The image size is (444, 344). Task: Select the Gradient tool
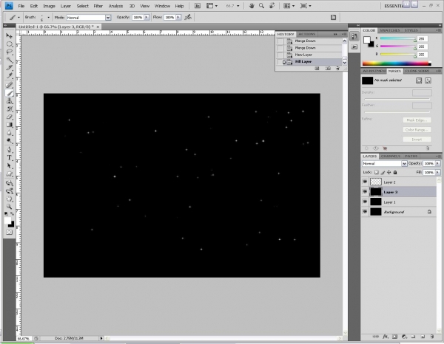9,125
